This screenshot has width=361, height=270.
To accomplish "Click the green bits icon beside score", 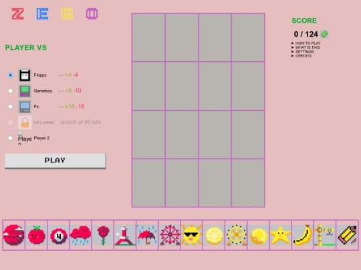I will [x=324, y=34].
